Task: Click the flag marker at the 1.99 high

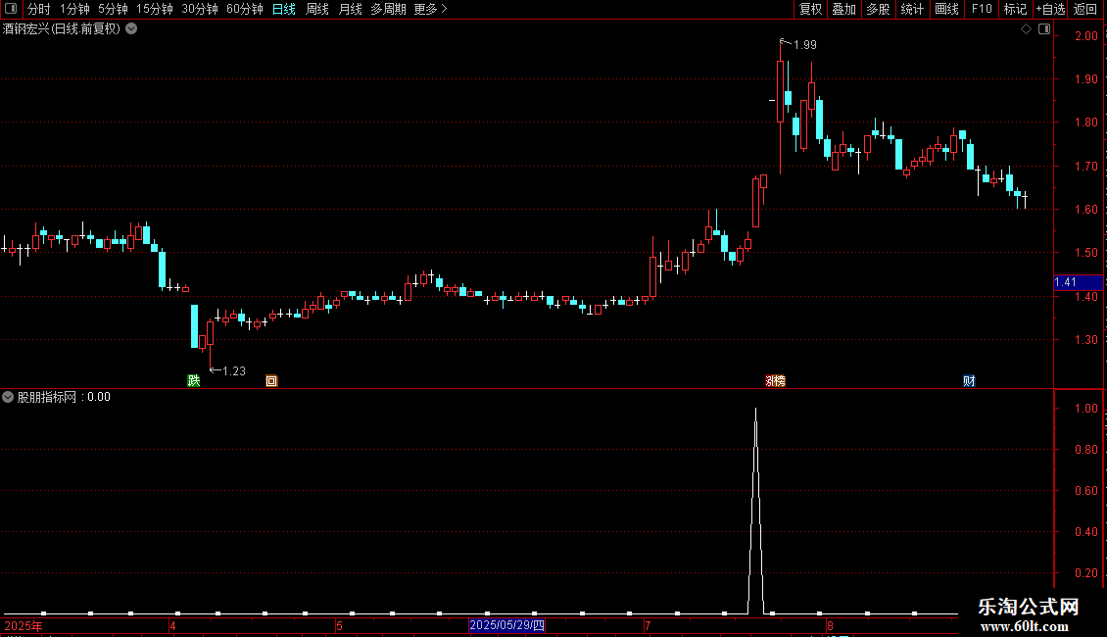Action: tap(784, 42)
